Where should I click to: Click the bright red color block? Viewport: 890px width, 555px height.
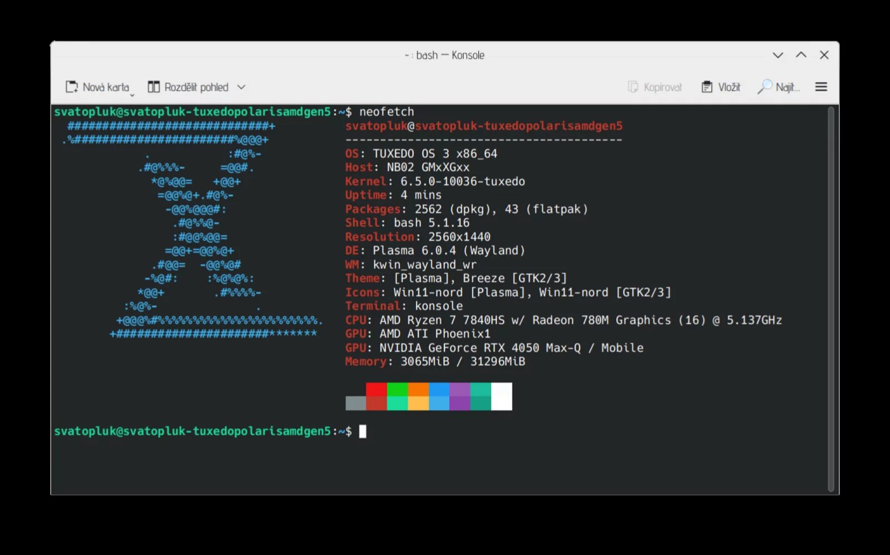click(x=377, y=389)
